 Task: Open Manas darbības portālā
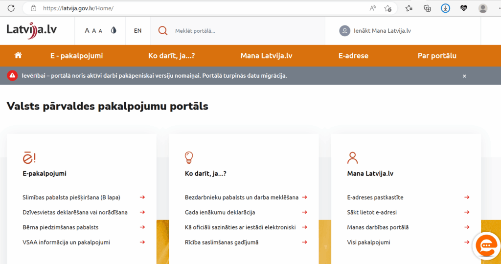378,227
